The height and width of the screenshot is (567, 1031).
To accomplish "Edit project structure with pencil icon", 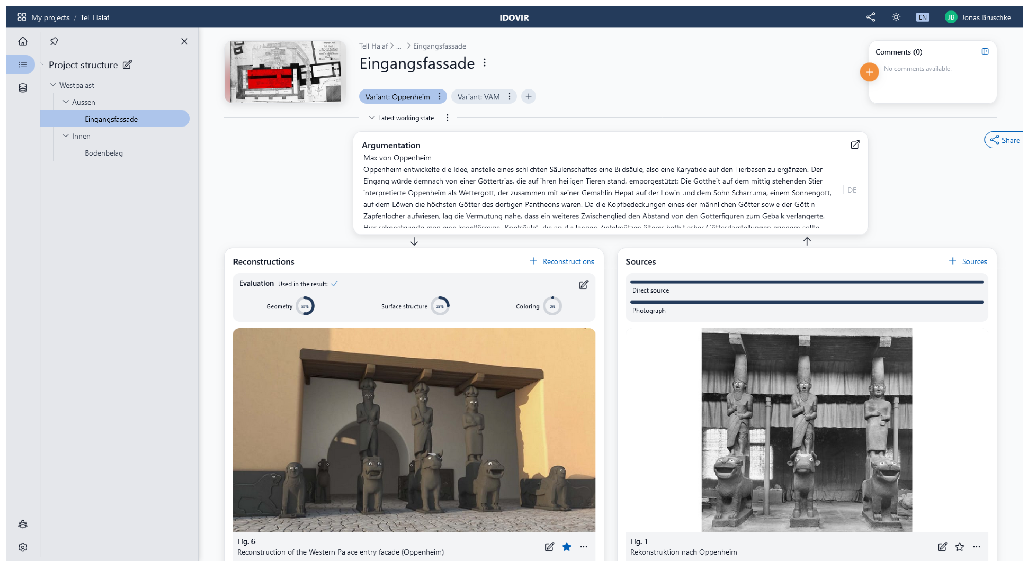I will click(x=127, y=65).
